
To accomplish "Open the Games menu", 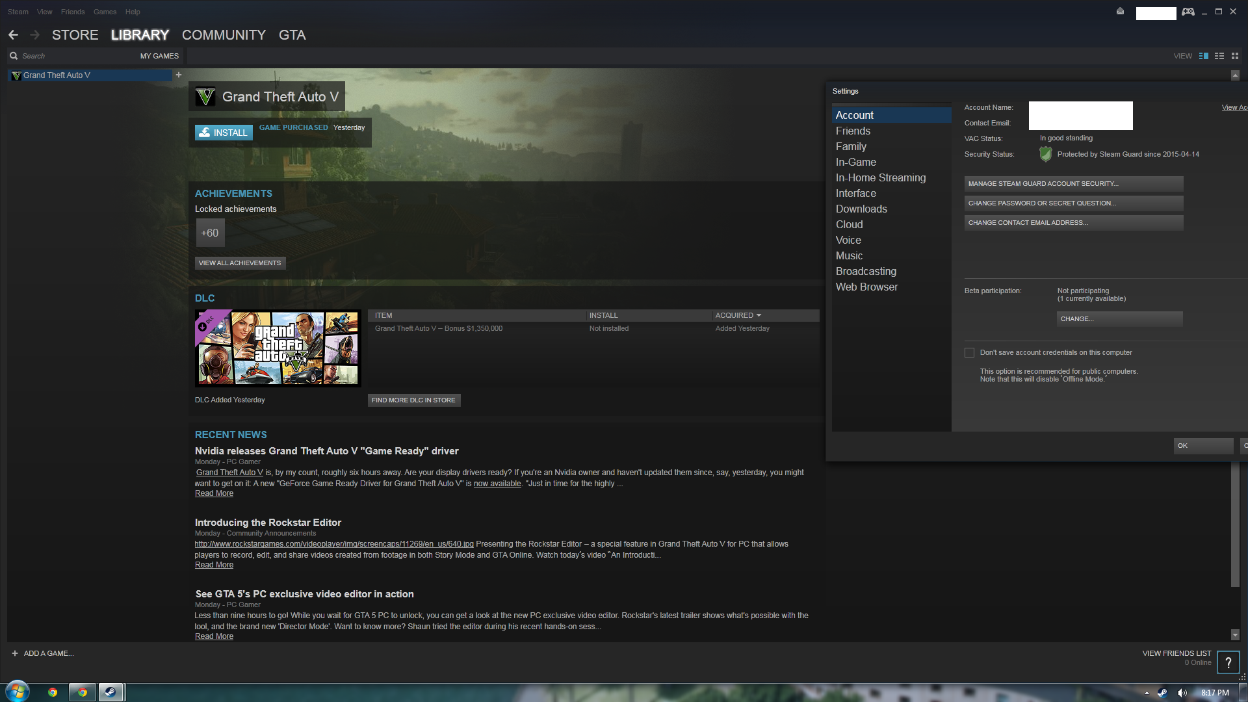I will click(105, 12).
